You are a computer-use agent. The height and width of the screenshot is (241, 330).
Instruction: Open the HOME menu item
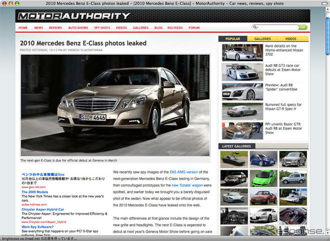[x=23, y=27]
